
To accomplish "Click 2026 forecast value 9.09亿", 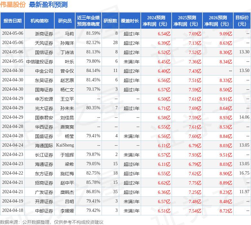I will tap(226, 34).
